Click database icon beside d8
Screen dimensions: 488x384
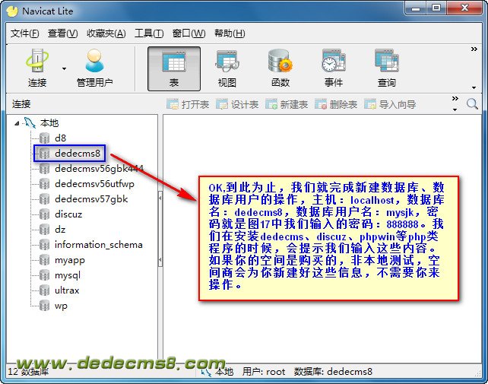click(x=45, y=138)
